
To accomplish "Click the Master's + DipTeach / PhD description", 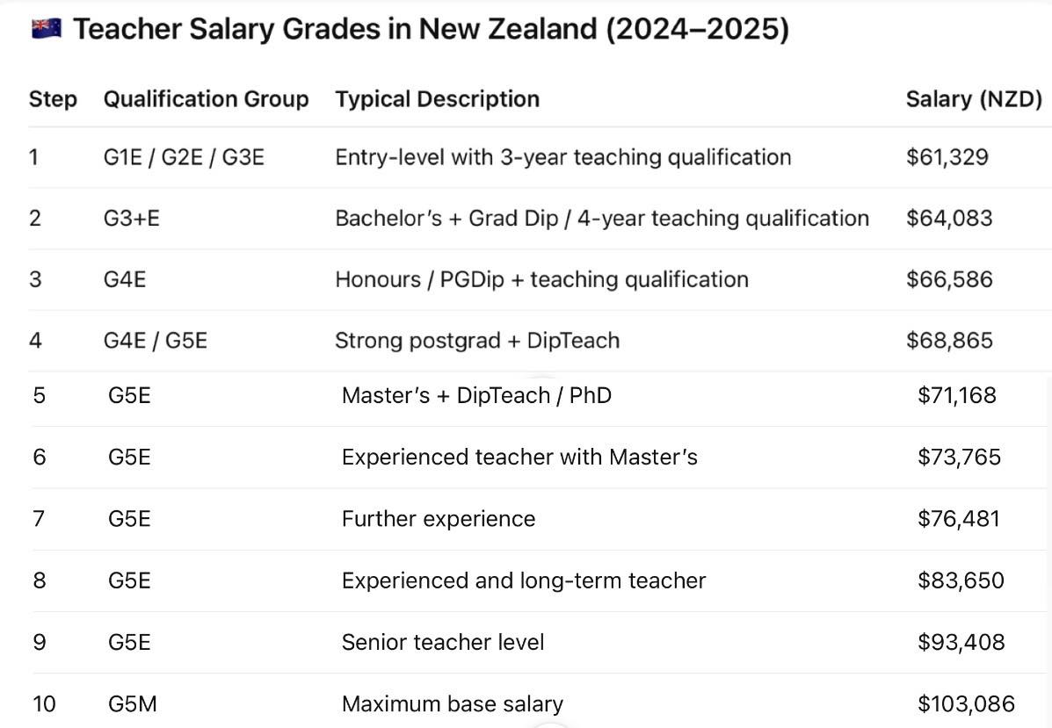I will [476, 395].
